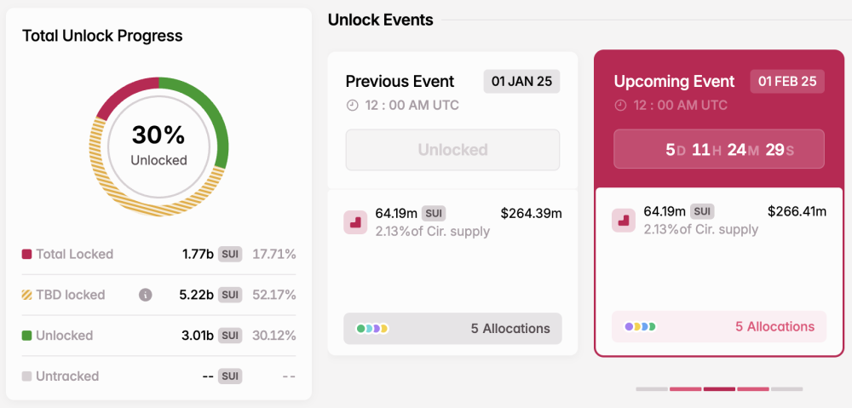
Task: Open the pink 5 Allocations bar in Upcoming Event
Action: click(719, 326)
